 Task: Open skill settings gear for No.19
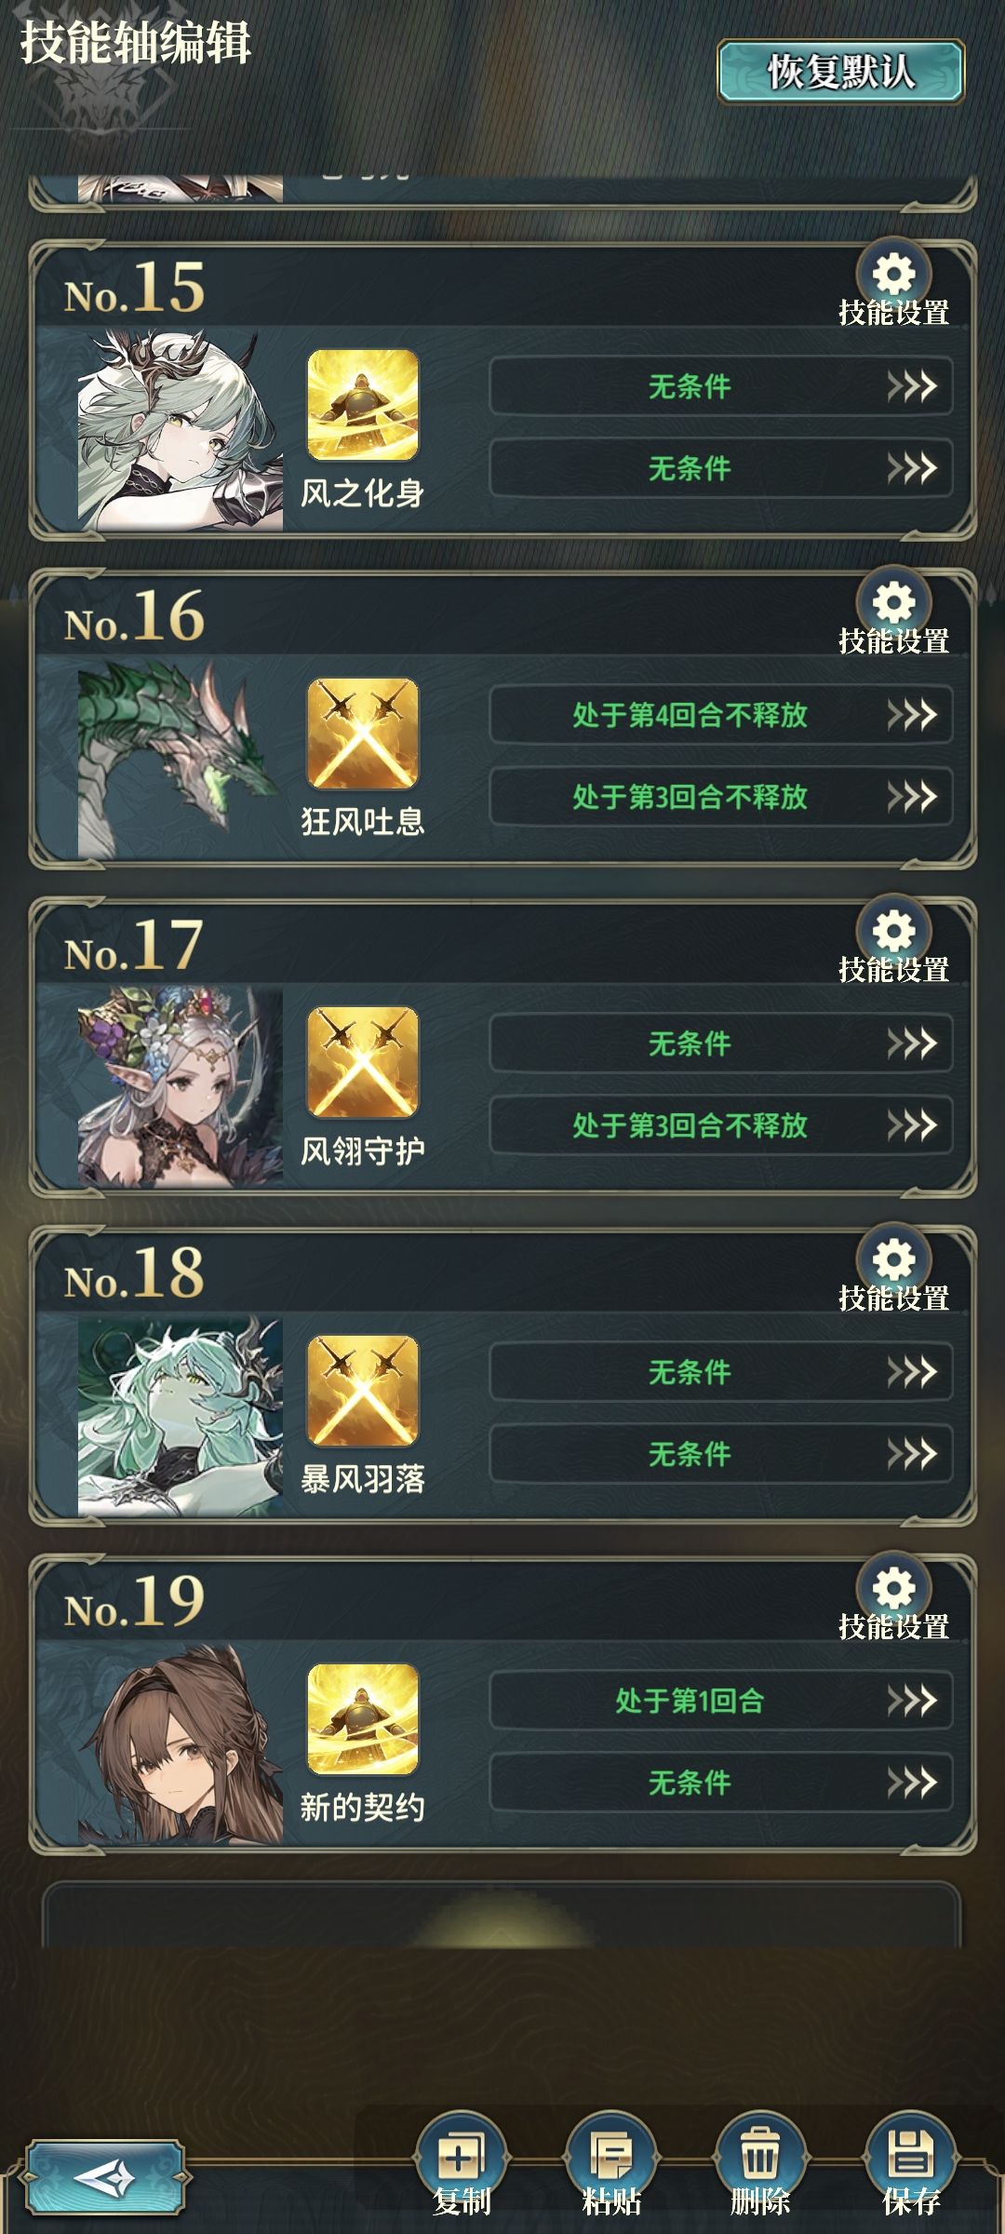[893, 1589]
